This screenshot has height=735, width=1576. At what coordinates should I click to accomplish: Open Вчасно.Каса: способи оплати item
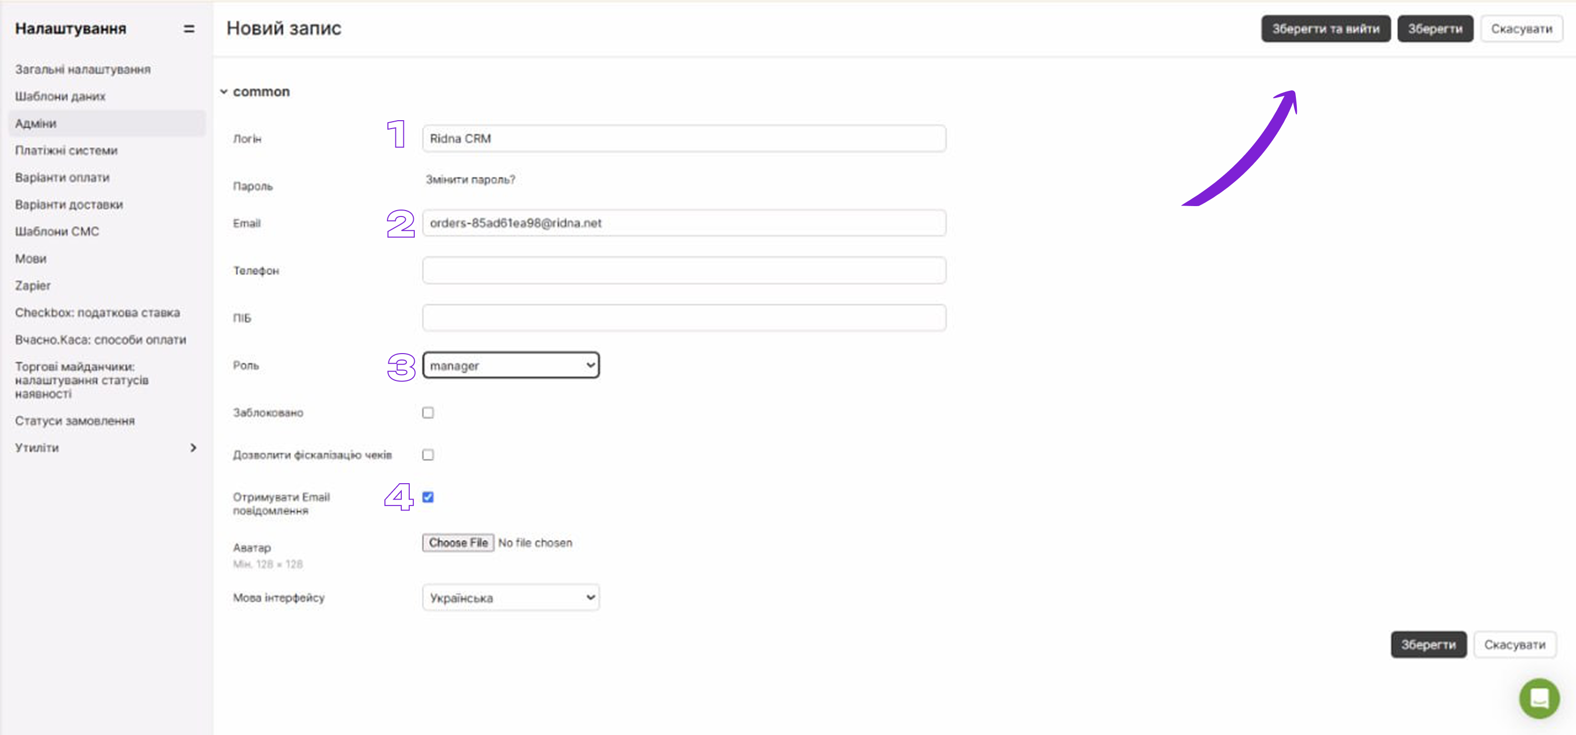coord(100,339)
